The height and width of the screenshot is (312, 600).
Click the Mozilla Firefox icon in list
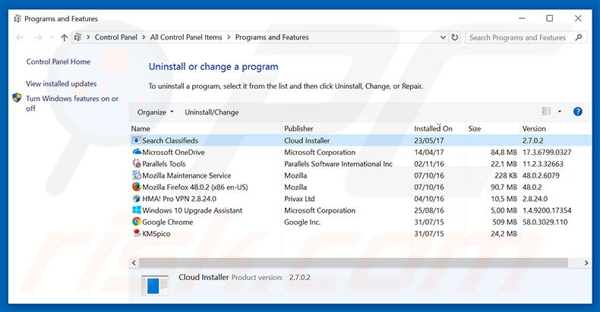tap(137, 187)
